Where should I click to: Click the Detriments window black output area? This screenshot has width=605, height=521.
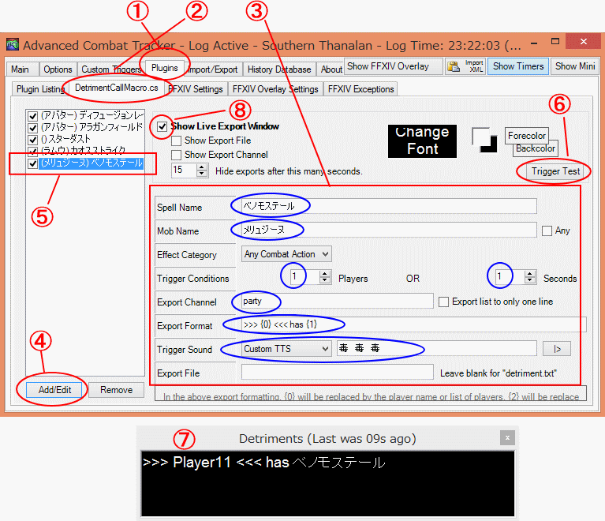click(327, 484)
